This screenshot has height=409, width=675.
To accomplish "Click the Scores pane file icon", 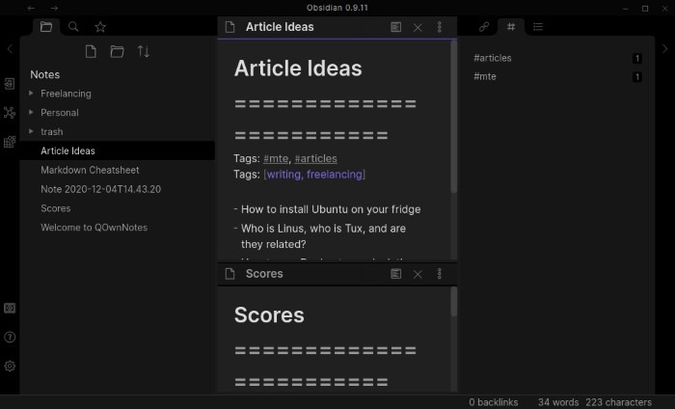I will pyautogui.click(x=229, y=274).
